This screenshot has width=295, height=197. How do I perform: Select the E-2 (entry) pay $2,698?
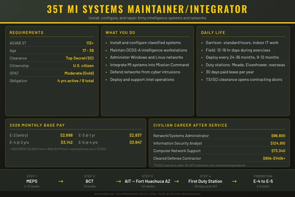pyautogui.click(x=66, y=135)
